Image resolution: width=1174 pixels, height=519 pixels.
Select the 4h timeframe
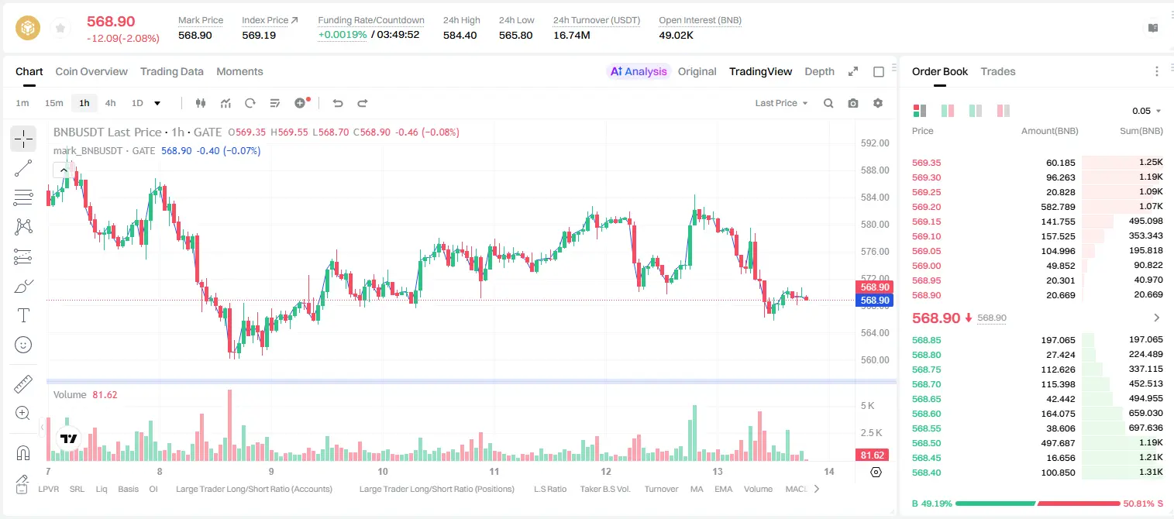click(x=111, y=103)
